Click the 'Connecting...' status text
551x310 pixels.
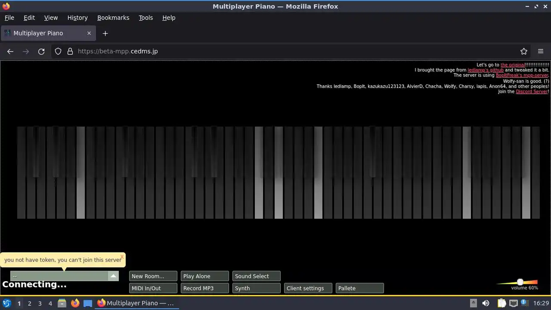(x=34, y=284)
